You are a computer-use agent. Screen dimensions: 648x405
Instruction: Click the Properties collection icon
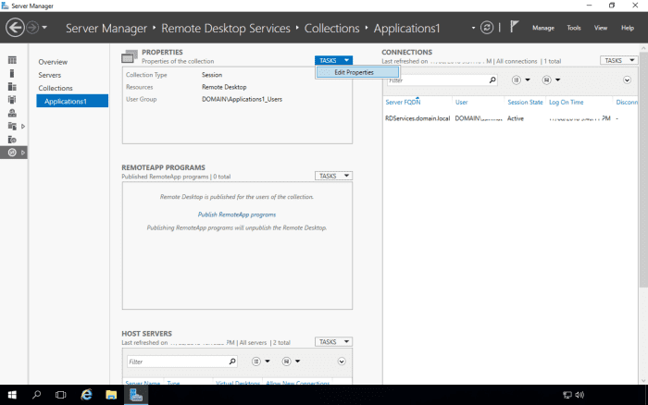tap(130, 56)
